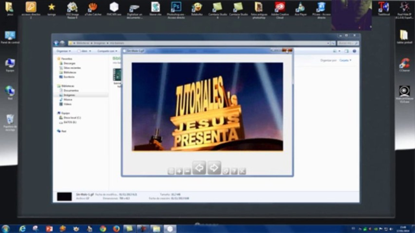Click the taskbar clock
The height and width of the screenshot is (233, 415).
[x=403, y=229]
